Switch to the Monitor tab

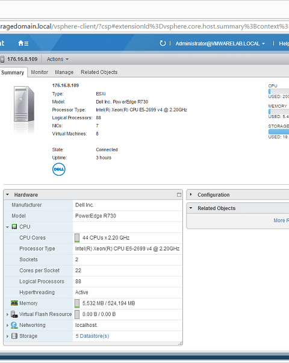(x=39, y=72)
